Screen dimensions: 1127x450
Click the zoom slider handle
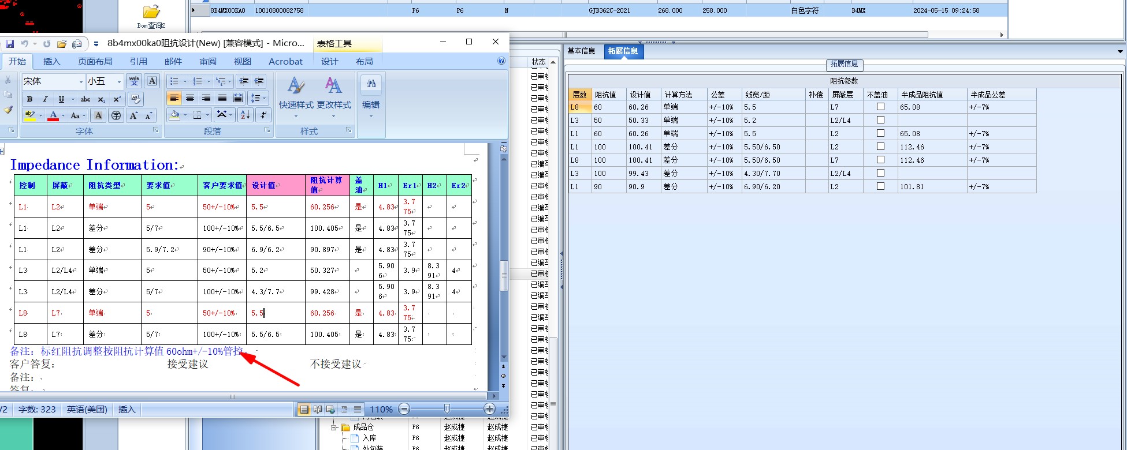[x=447, y=409]
